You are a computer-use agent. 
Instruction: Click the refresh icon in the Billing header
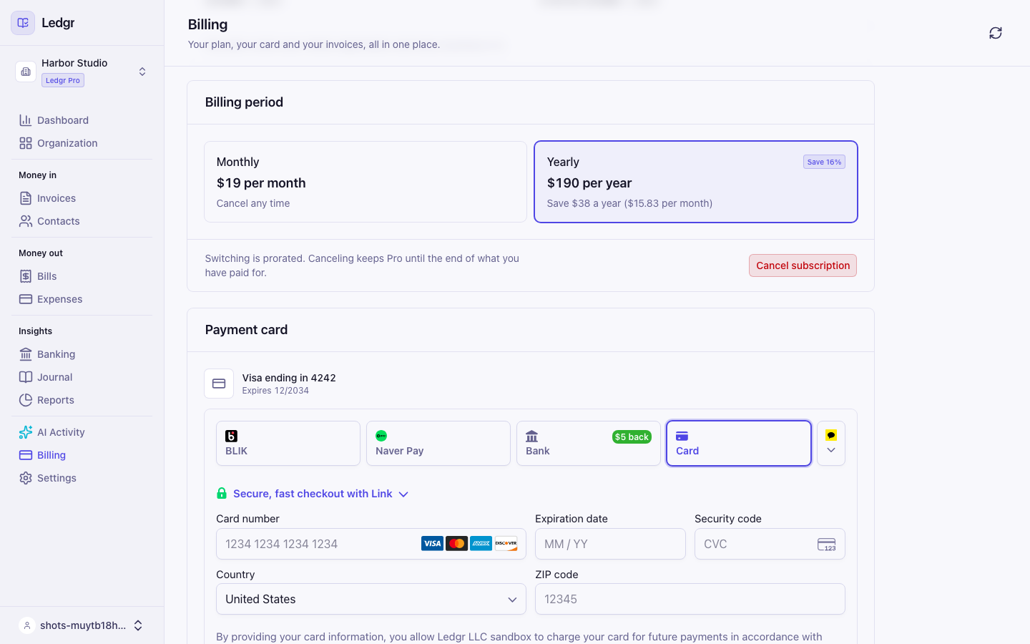[x=996, y=33]
